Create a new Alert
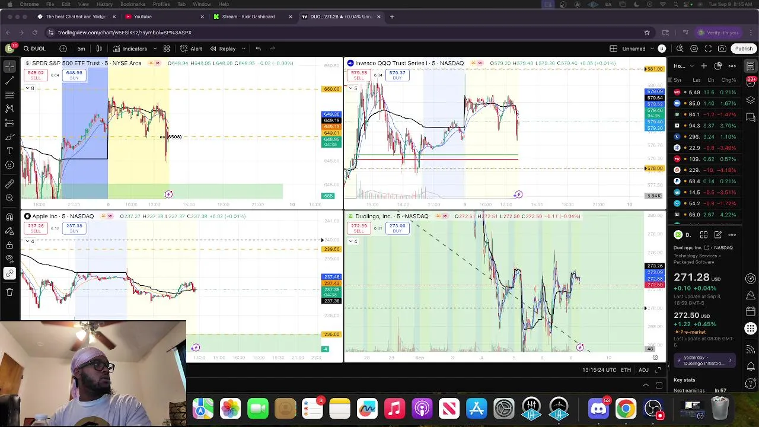Screen dimensions: 759x427 click(191, 49)
